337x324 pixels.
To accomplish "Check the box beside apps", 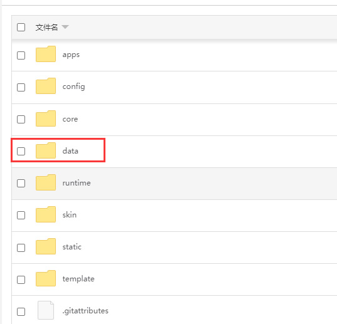I will (x=21, y=55).
